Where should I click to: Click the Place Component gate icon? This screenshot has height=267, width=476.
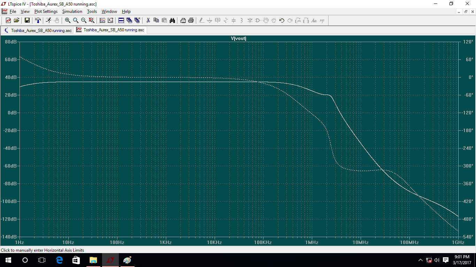tap(258, 21)
